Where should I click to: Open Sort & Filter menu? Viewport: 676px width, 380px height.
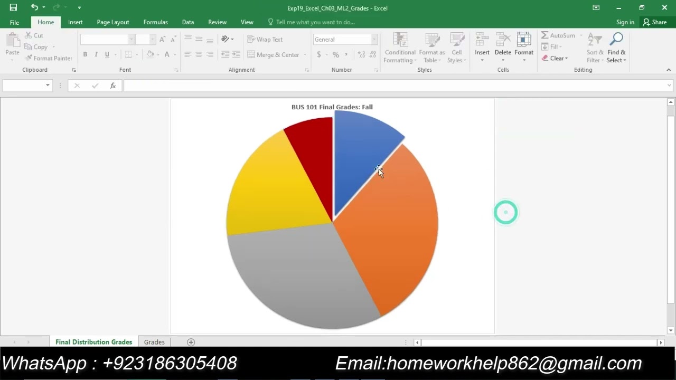point(595,47)
